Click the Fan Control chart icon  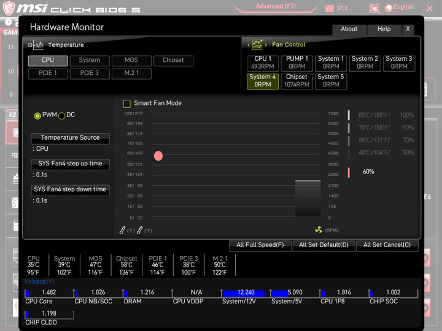tap(257, 45)
